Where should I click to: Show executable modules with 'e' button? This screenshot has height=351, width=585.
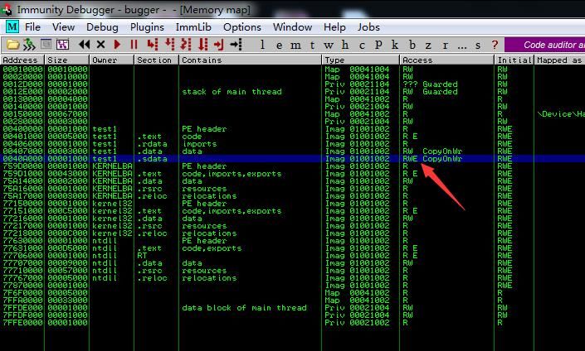pos(279,46)
